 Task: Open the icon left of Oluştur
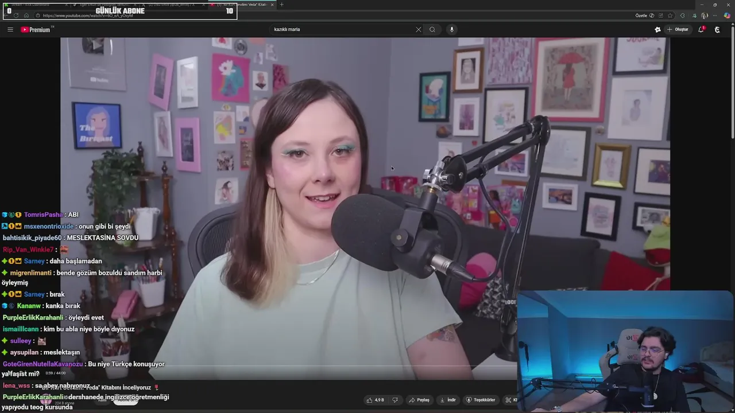pyautogui.click(x=657, y=29)
